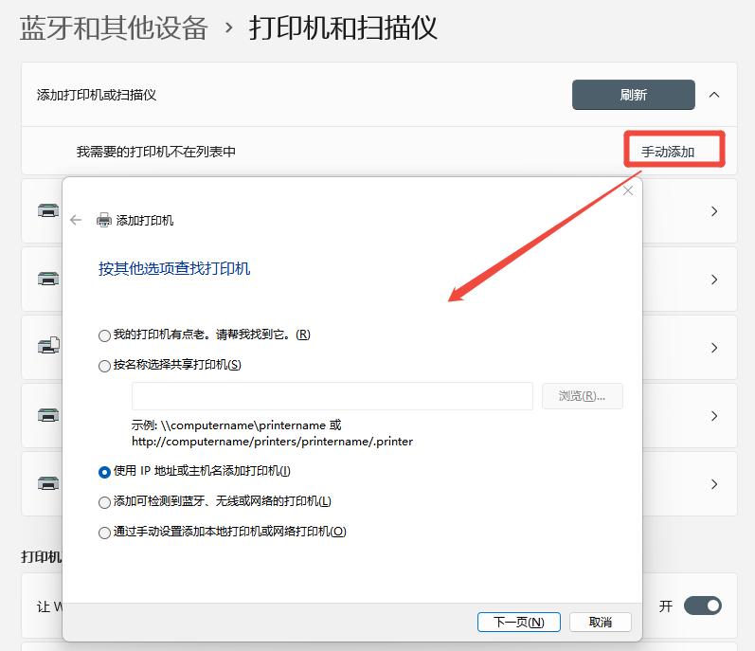Screen dimensions: 755x651
Task: Click the 按其他选项查找打印机 heading
Action: (x=174, y=269)
